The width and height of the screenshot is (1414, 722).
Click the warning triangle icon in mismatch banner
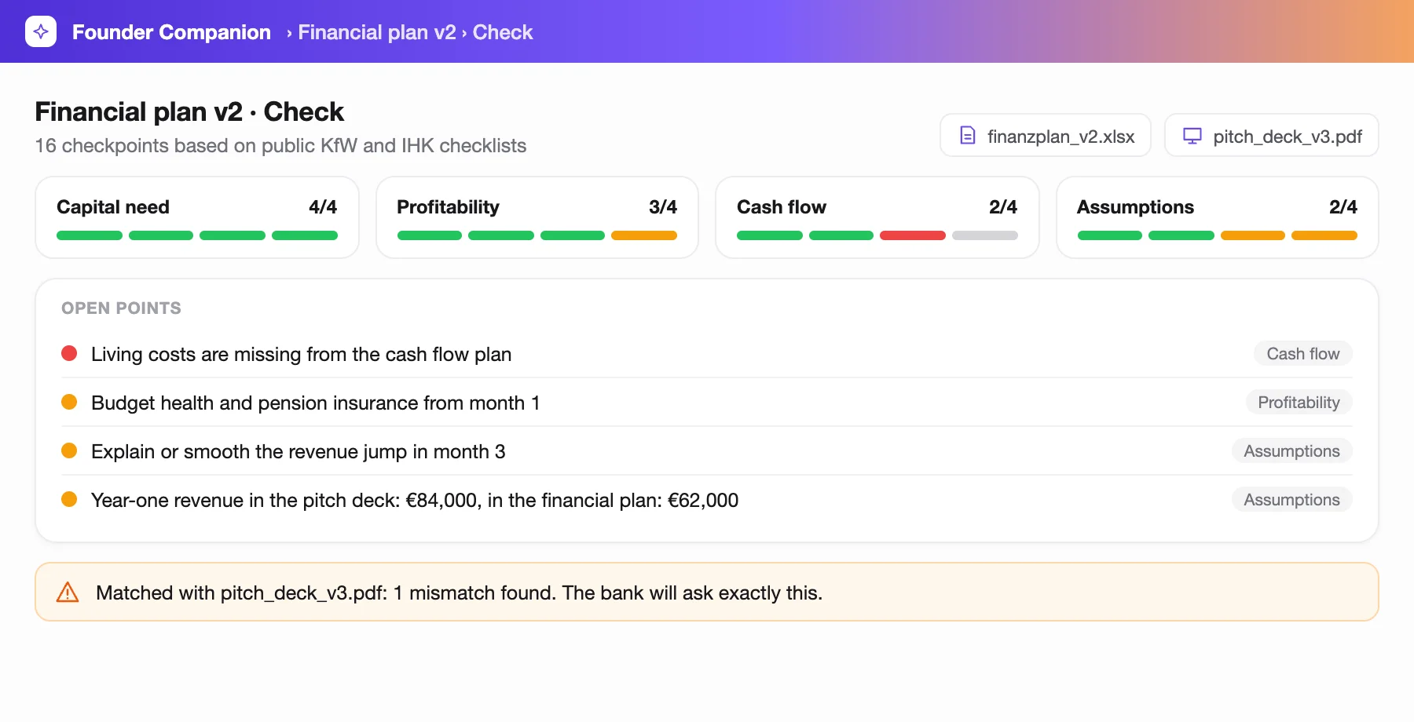[x=68, y=593]
